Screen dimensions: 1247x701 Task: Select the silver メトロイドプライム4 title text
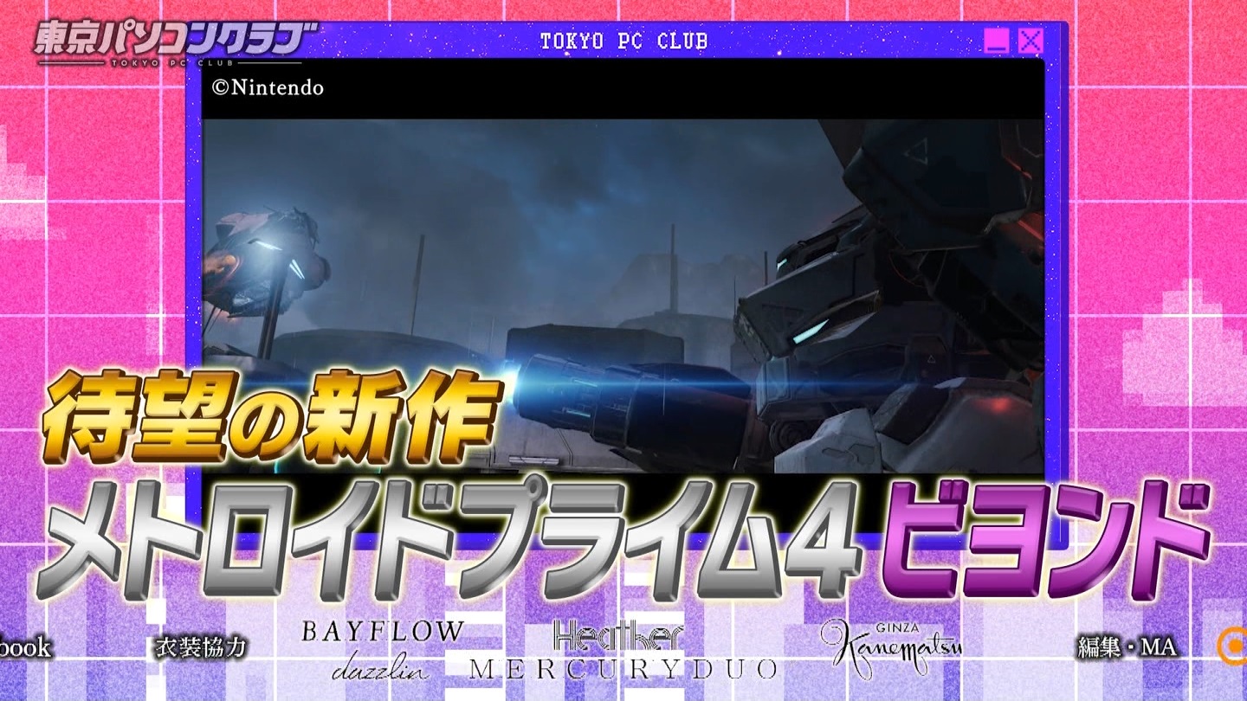(x=450, y=541)
